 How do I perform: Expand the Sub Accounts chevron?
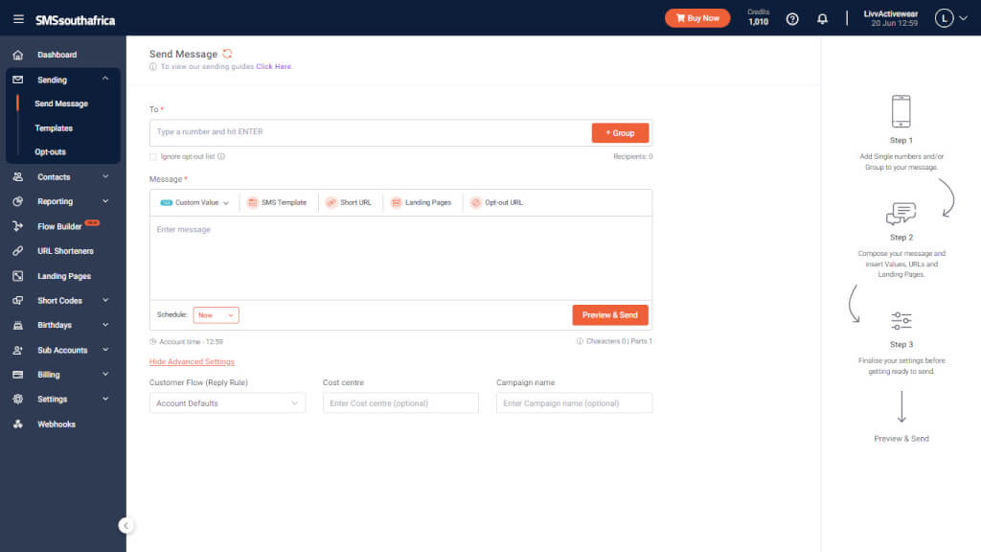tap(105, 349)
